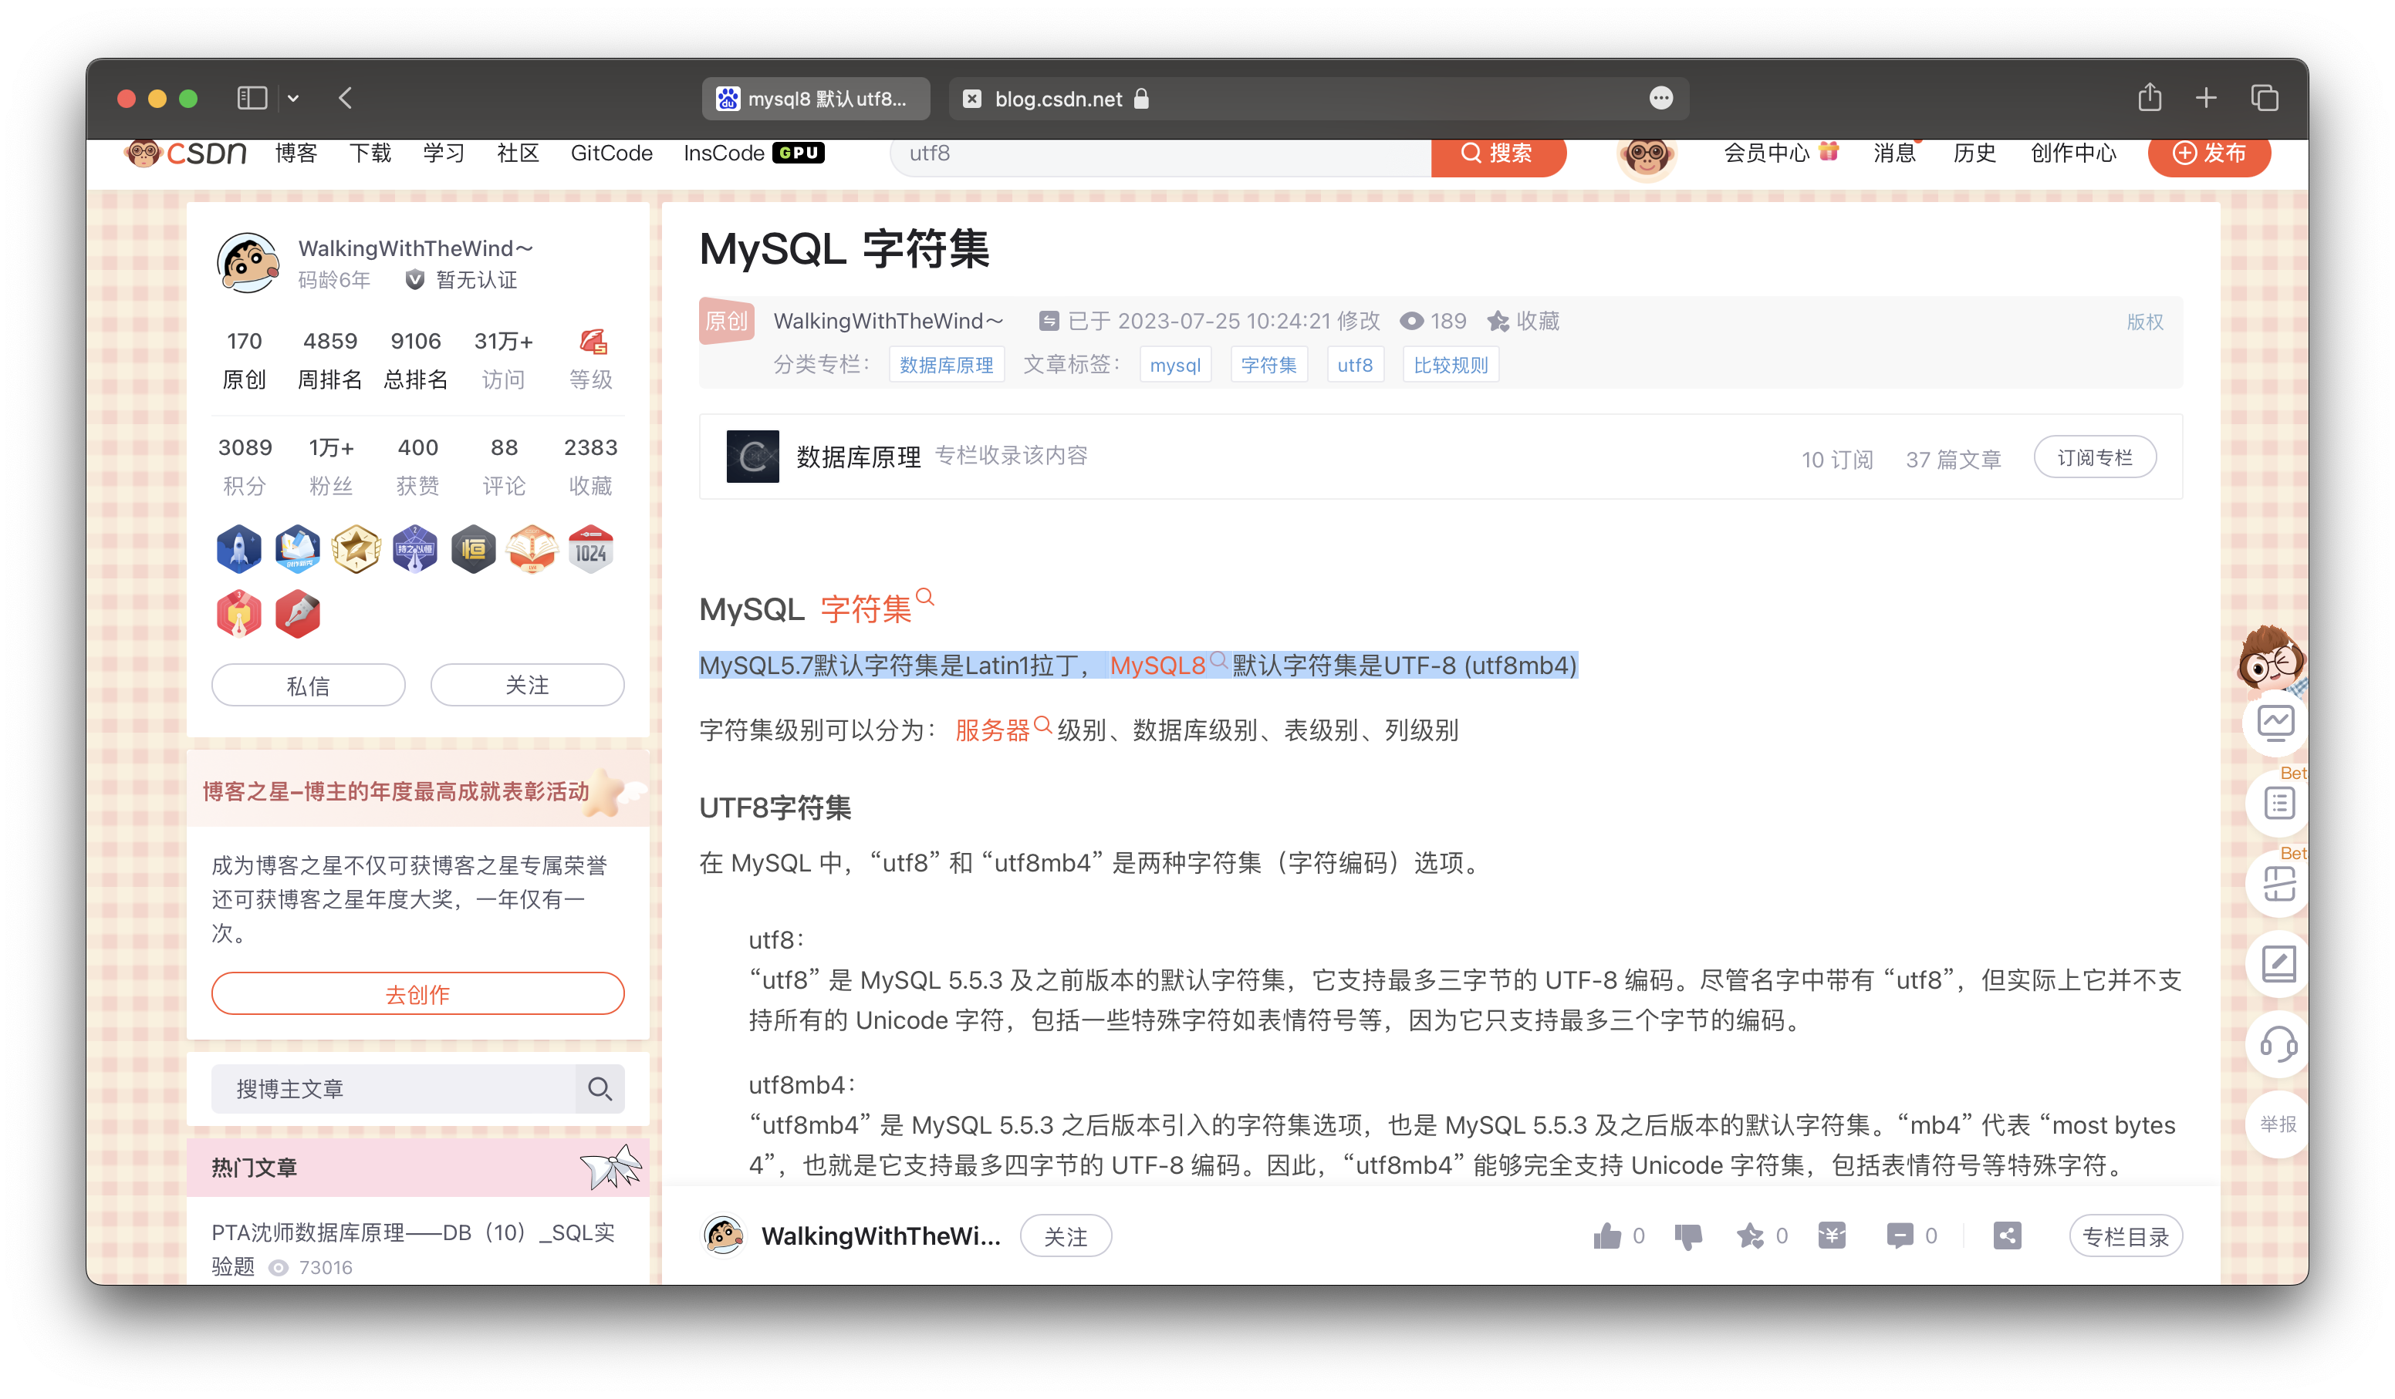
Task: Open a new tab with plus icon
Action: (x=2206, y=98)
